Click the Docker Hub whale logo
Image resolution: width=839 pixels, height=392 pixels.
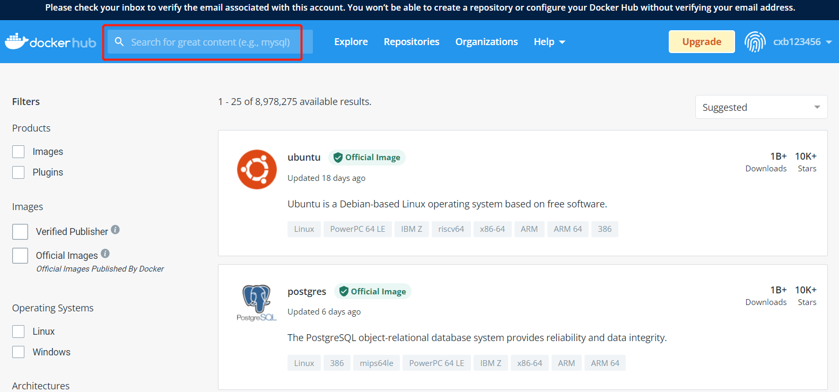[x=50, y=42]
